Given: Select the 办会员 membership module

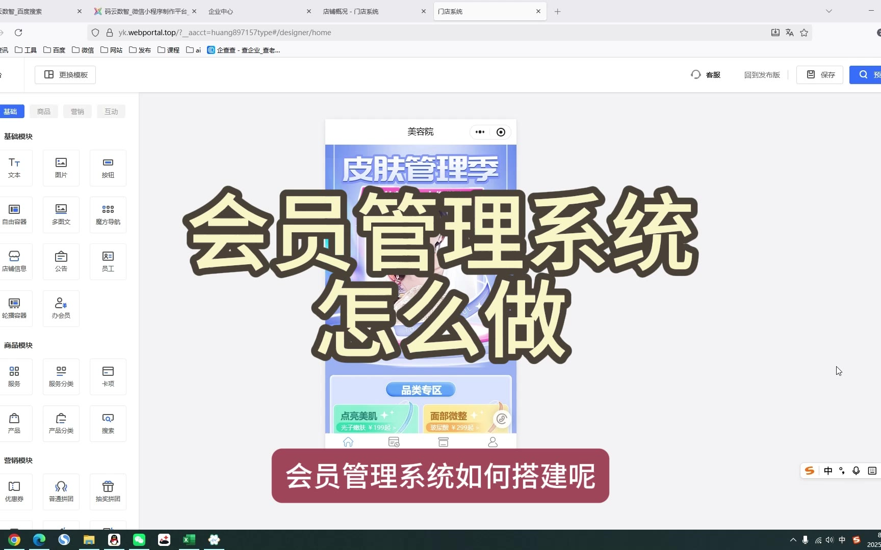Looking at the screenshot, I should [x=61, y=308].
